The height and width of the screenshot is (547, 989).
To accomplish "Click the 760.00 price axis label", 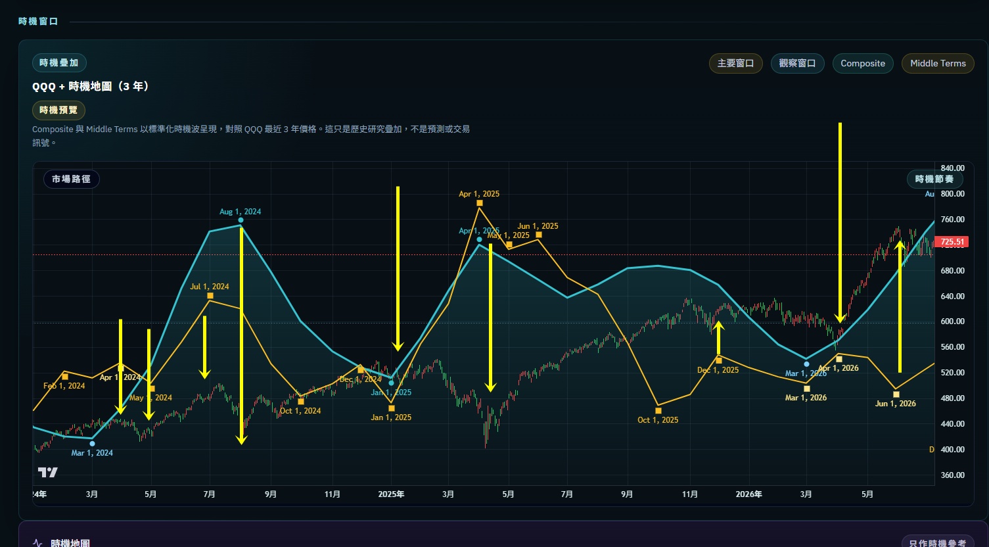I will tap(953, 220).
